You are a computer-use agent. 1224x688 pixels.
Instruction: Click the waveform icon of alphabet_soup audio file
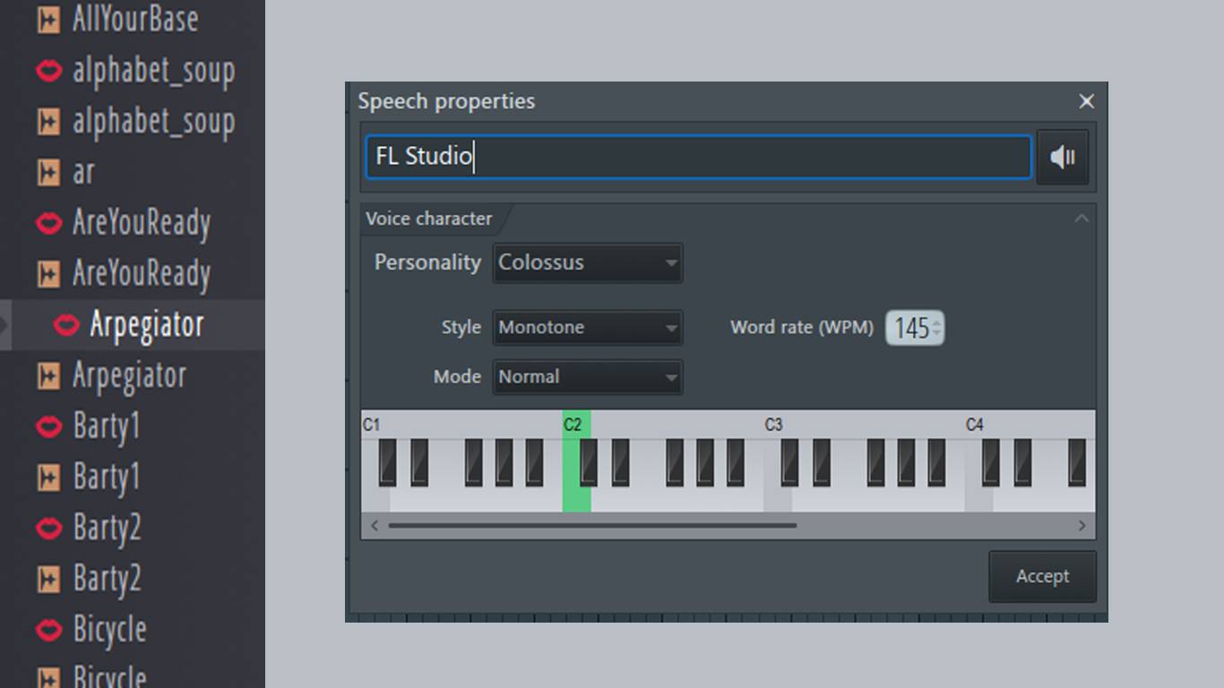pyautogui.click(x=48, y=121)
